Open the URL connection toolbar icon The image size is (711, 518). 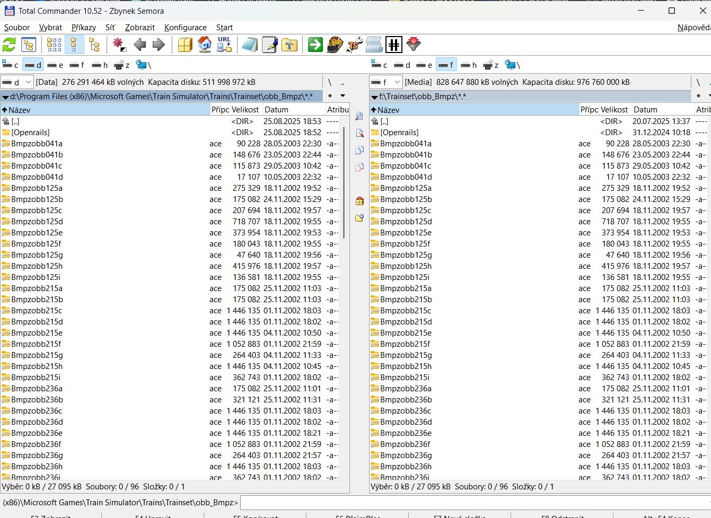coord(224,45)
